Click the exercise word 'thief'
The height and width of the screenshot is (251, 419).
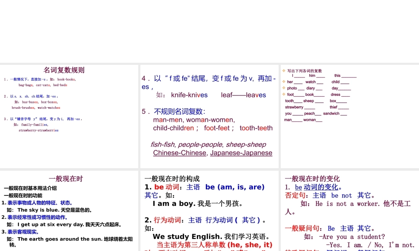[334, 107]
